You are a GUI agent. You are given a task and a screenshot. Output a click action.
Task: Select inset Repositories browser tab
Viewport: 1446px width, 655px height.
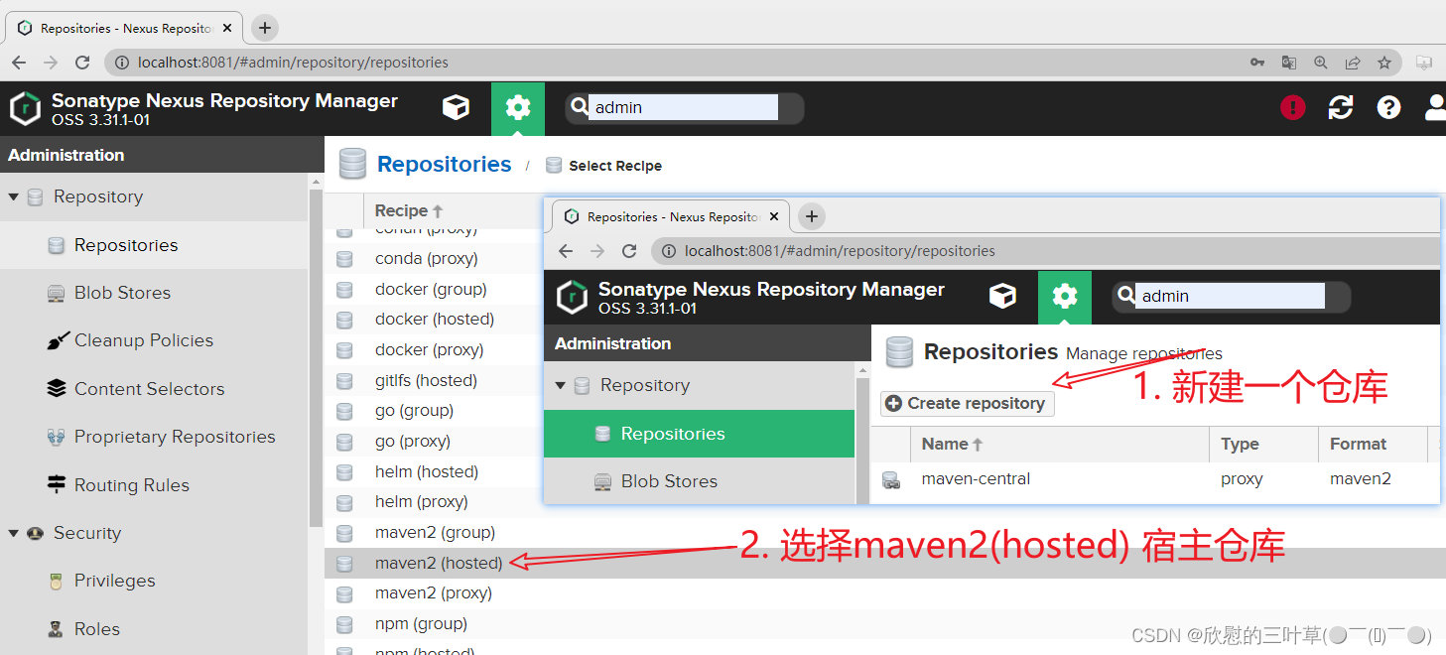[x=673, y=216]
